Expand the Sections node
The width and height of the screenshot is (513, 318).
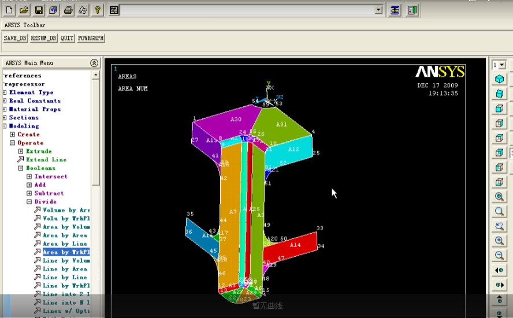(x=5, y=118)
